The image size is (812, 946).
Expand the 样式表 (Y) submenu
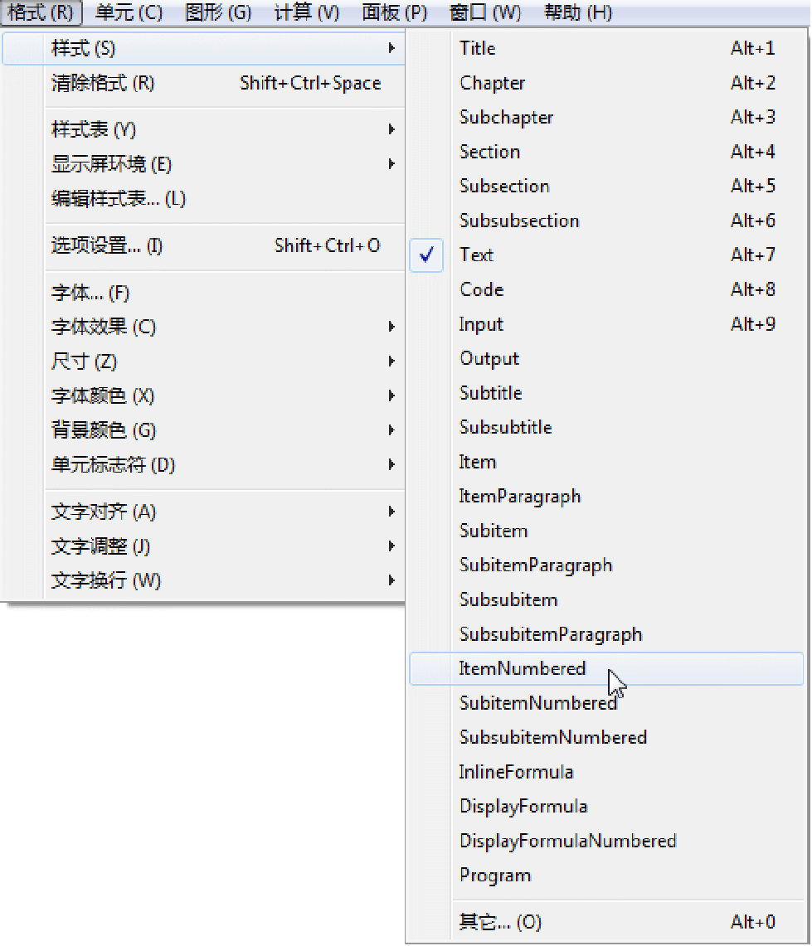(x=203, y=129)
